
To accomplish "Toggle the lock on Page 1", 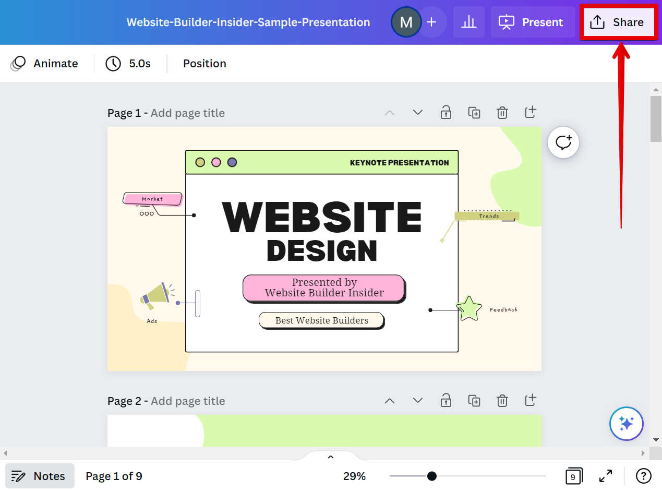I will tap(446, 113).
